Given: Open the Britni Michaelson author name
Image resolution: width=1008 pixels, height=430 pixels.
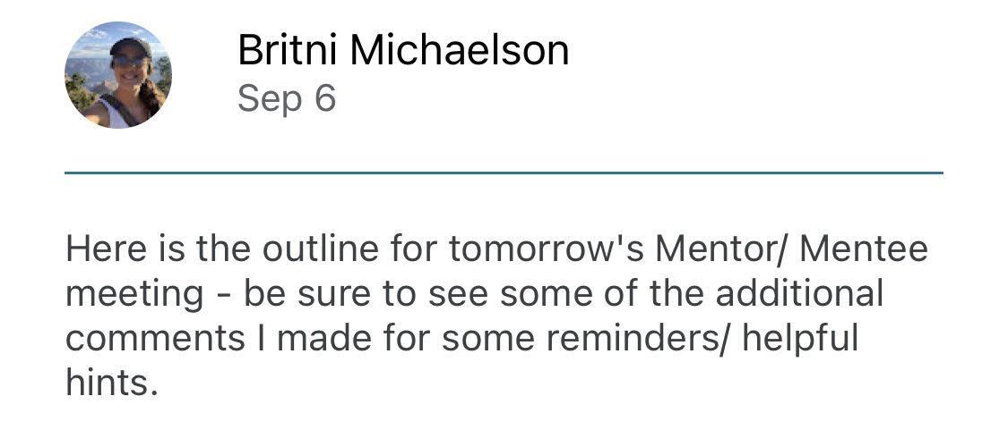Looking at the screenshot, I should [402, 50].
